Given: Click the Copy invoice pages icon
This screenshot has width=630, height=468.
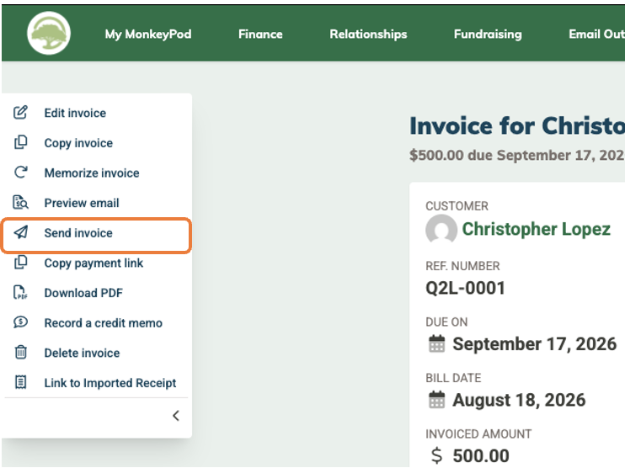Looking at the screenshot, I should pyautogui.click(x=20, y=142).
